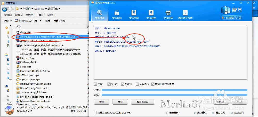Expand the arrow after 计算机 in address bar

point(33,9)
